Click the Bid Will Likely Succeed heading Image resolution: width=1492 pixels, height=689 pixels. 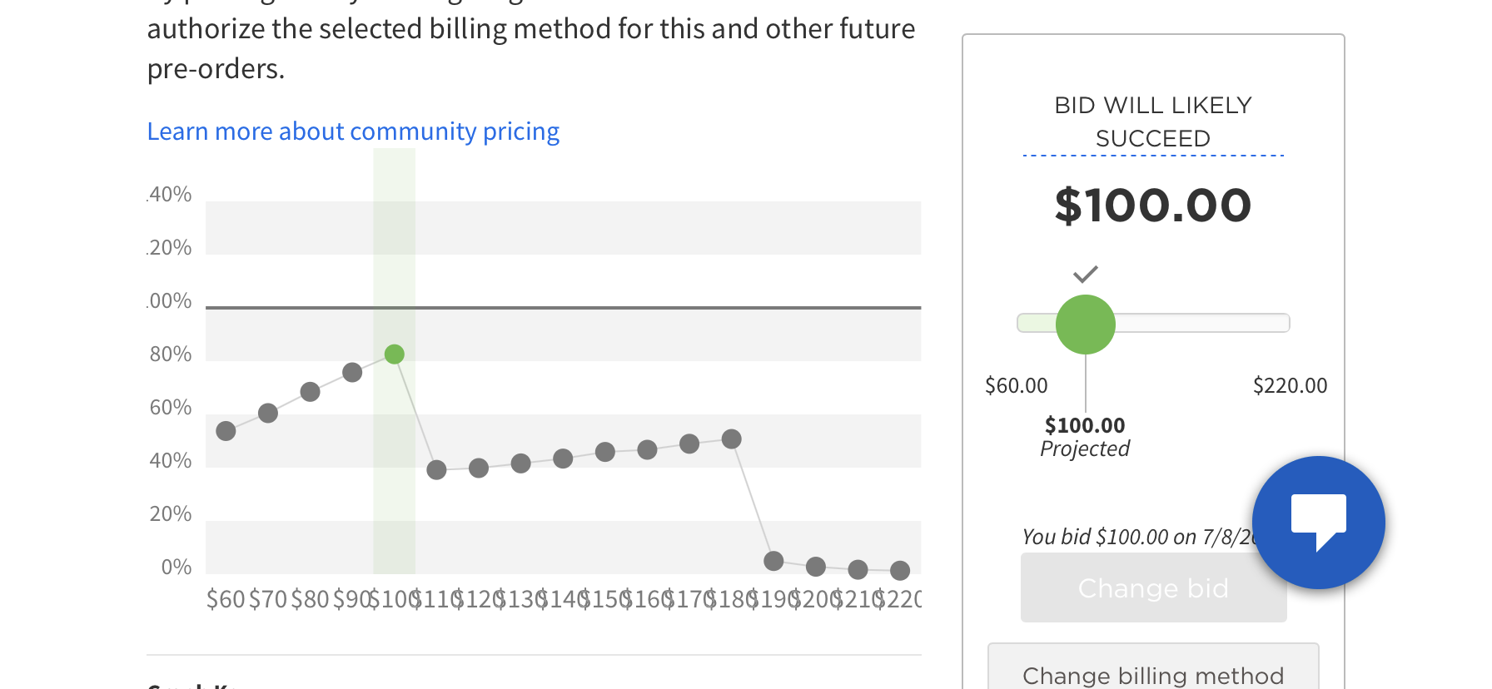[x=1153, y=121]
